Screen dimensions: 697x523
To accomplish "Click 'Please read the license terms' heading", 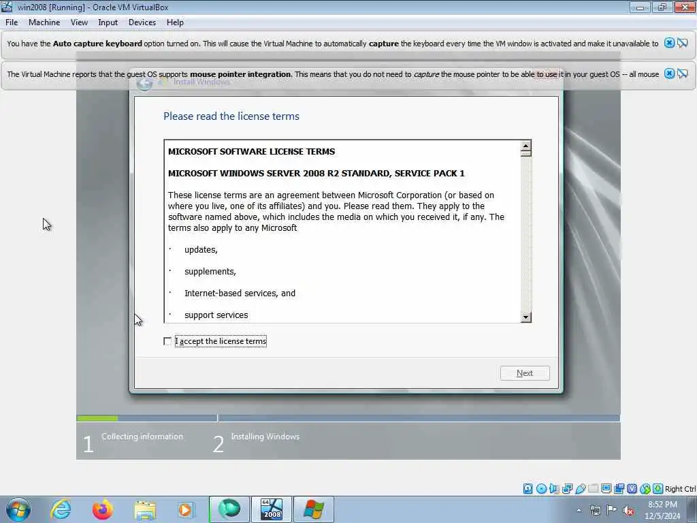I will click(x=231, y=116).
